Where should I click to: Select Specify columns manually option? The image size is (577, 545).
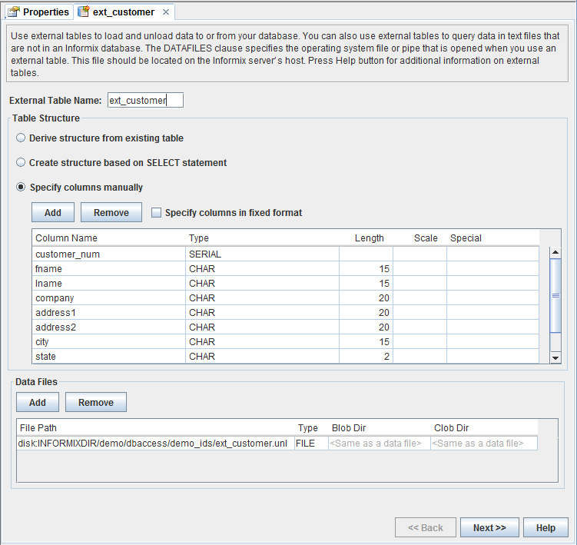coord(22,188)
